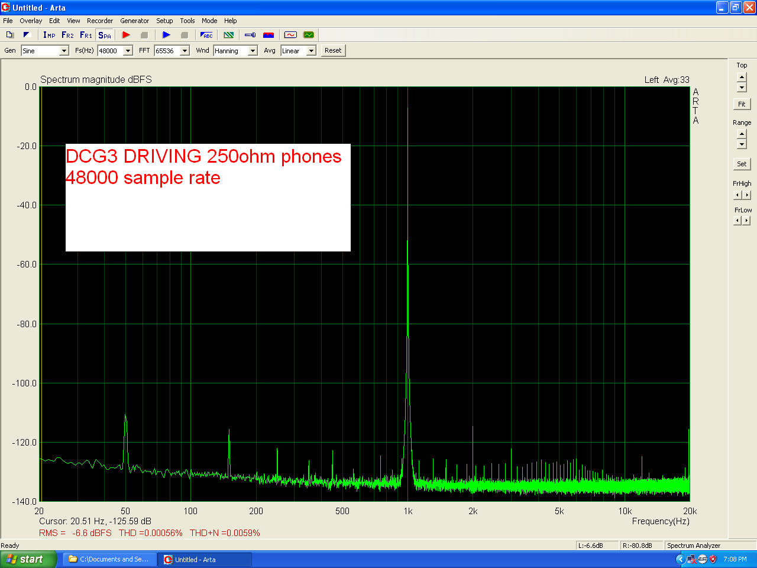Click the FrLow right arrow
This screenshot has height=568, width=757.
746,221
